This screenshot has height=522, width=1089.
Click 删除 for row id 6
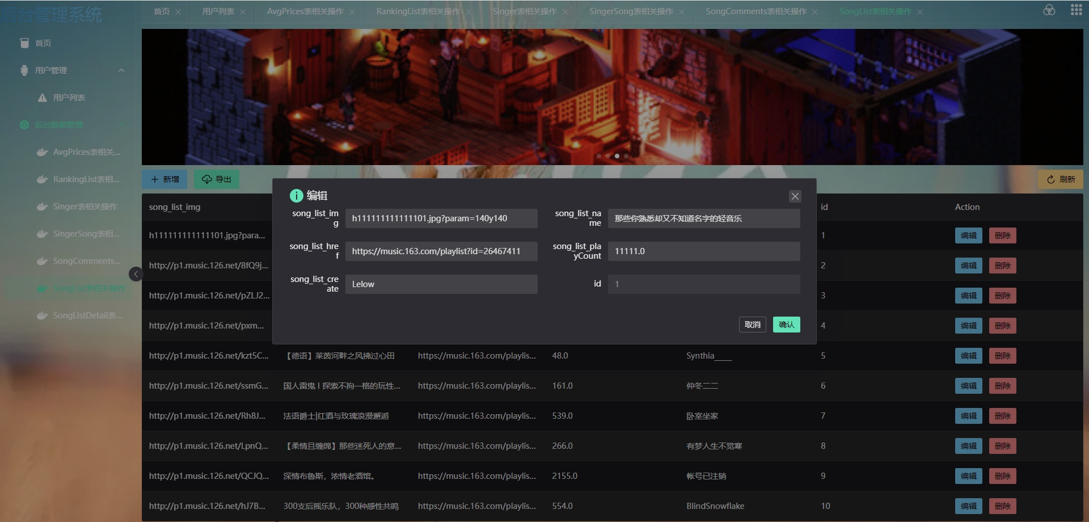[x=1002, y=386]
